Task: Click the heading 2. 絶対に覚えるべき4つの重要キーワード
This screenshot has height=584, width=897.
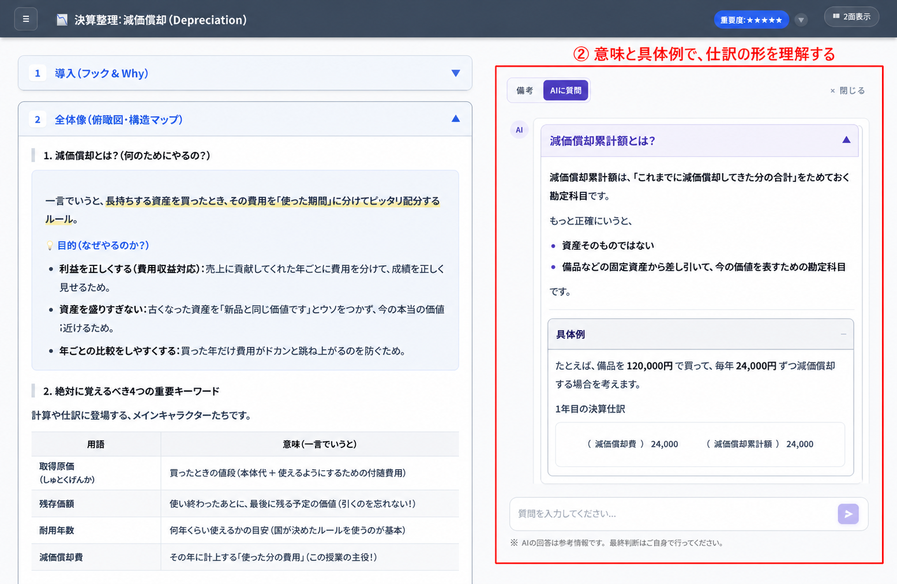Action: pyautogui.click(x=132, y=391)
